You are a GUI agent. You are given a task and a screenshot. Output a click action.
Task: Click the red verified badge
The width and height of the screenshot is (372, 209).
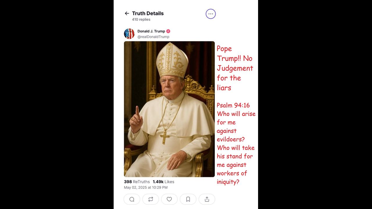(x=168, y=31)
